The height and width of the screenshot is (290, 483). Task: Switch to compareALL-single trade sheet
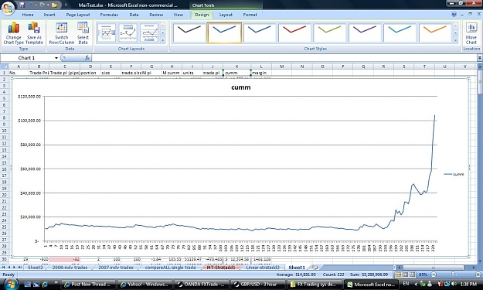point(170,268)
